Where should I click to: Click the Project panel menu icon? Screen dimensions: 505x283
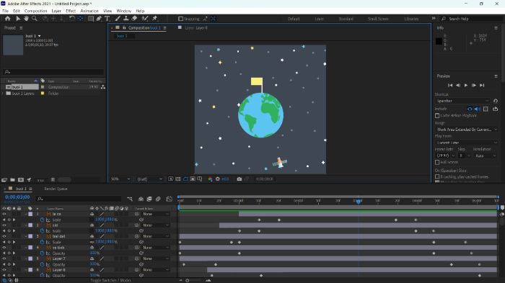point(21,28)
